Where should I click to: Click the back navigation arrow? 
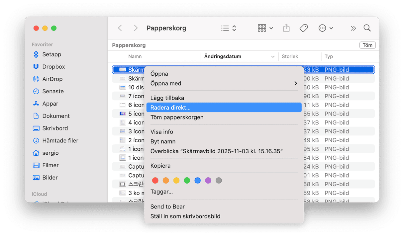(120, 28)
